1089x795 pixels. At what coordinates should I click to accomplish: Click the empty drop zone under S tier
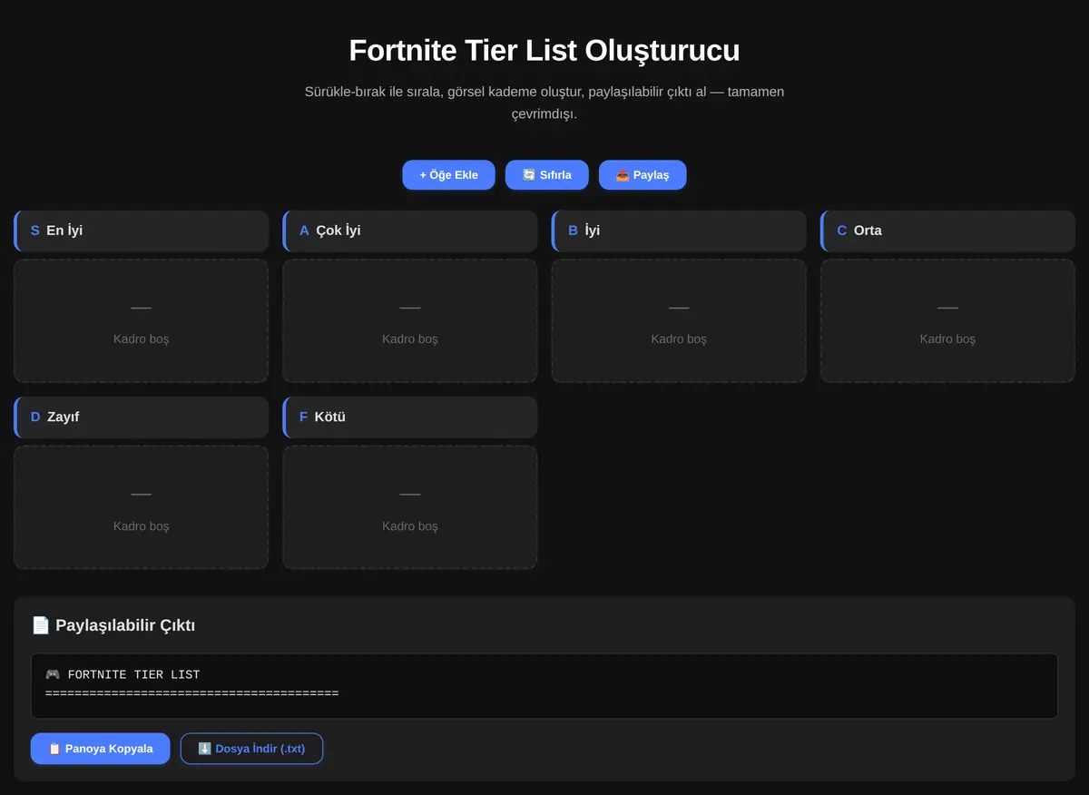[141, 321]
